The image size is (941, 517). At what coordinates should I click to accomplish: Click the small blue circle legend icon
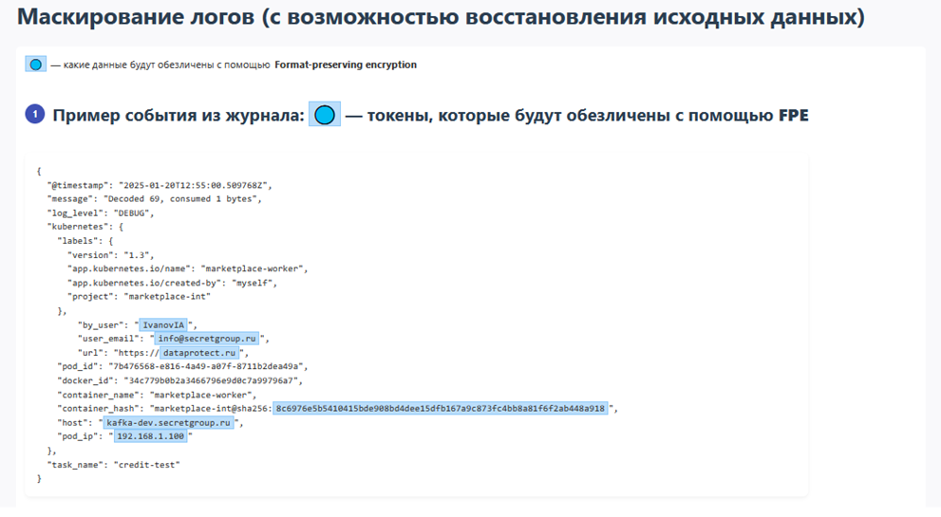point(35,65)
